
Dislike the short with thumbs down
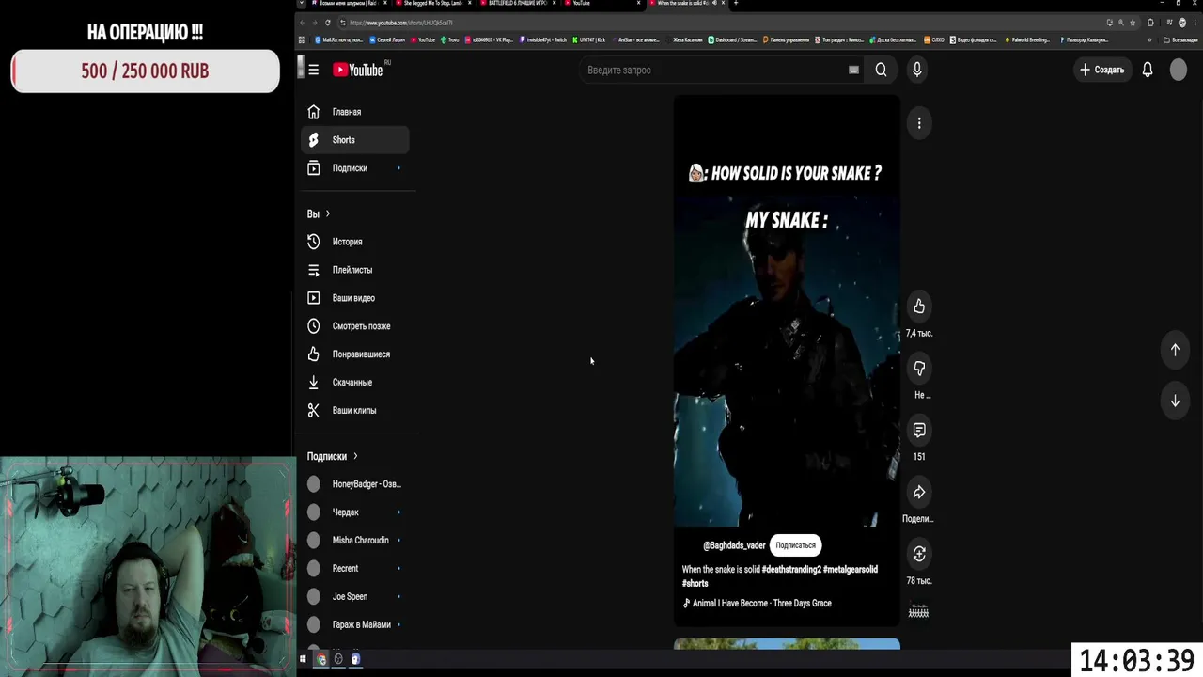919,369
